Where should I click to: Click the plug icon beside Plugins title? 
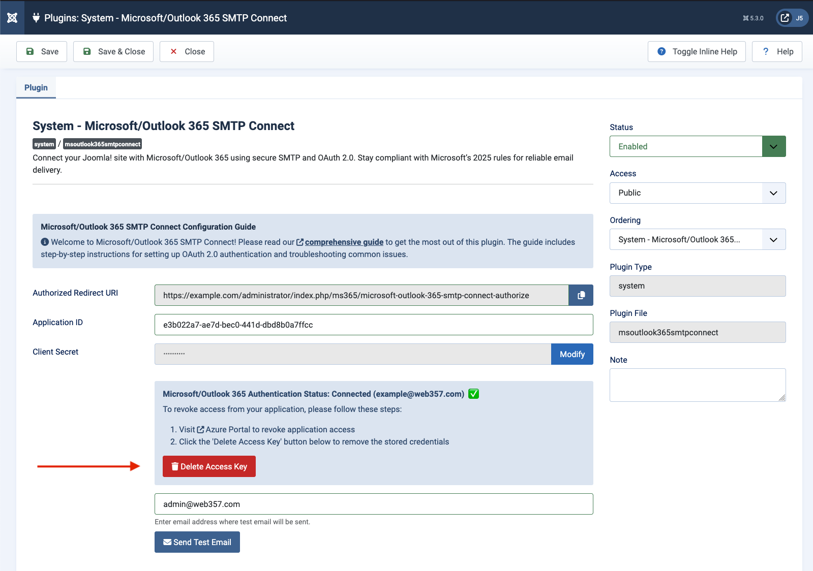[36, 18]
